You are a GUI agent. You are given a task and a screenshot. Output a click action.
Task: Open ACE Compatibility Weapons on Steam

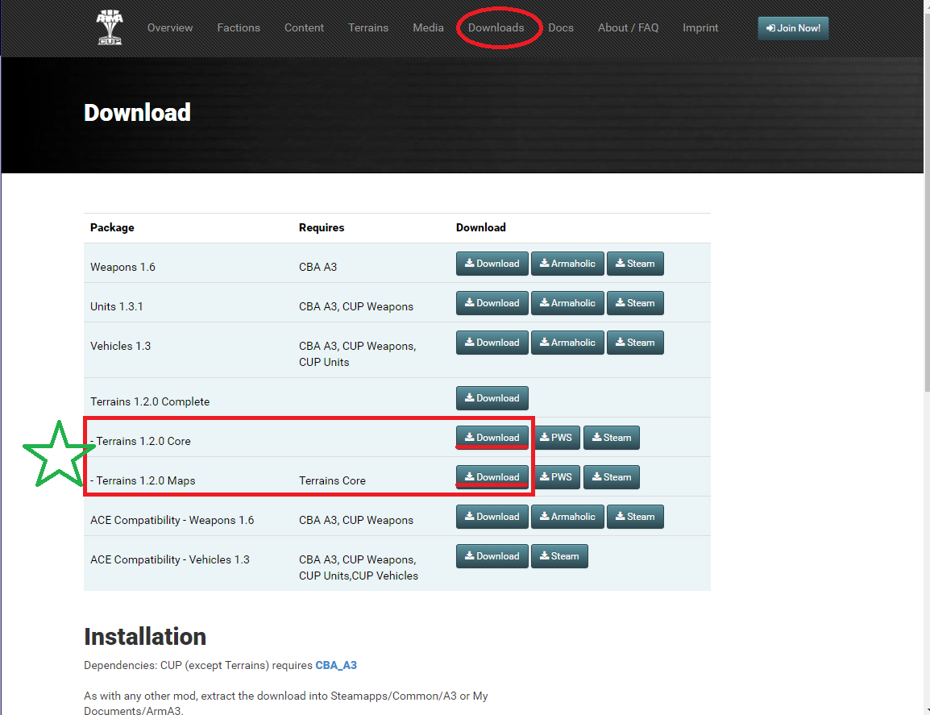tap(635, 517)
